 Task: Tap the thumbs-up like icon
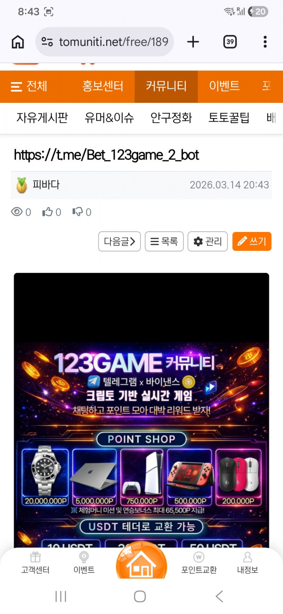[x=48, y=212]
